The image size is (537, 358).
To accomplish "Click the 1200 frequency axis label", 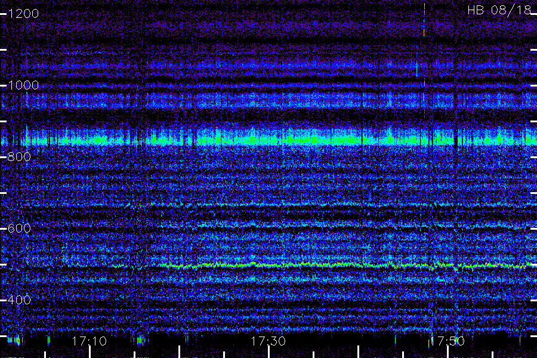I will (23, 14).
